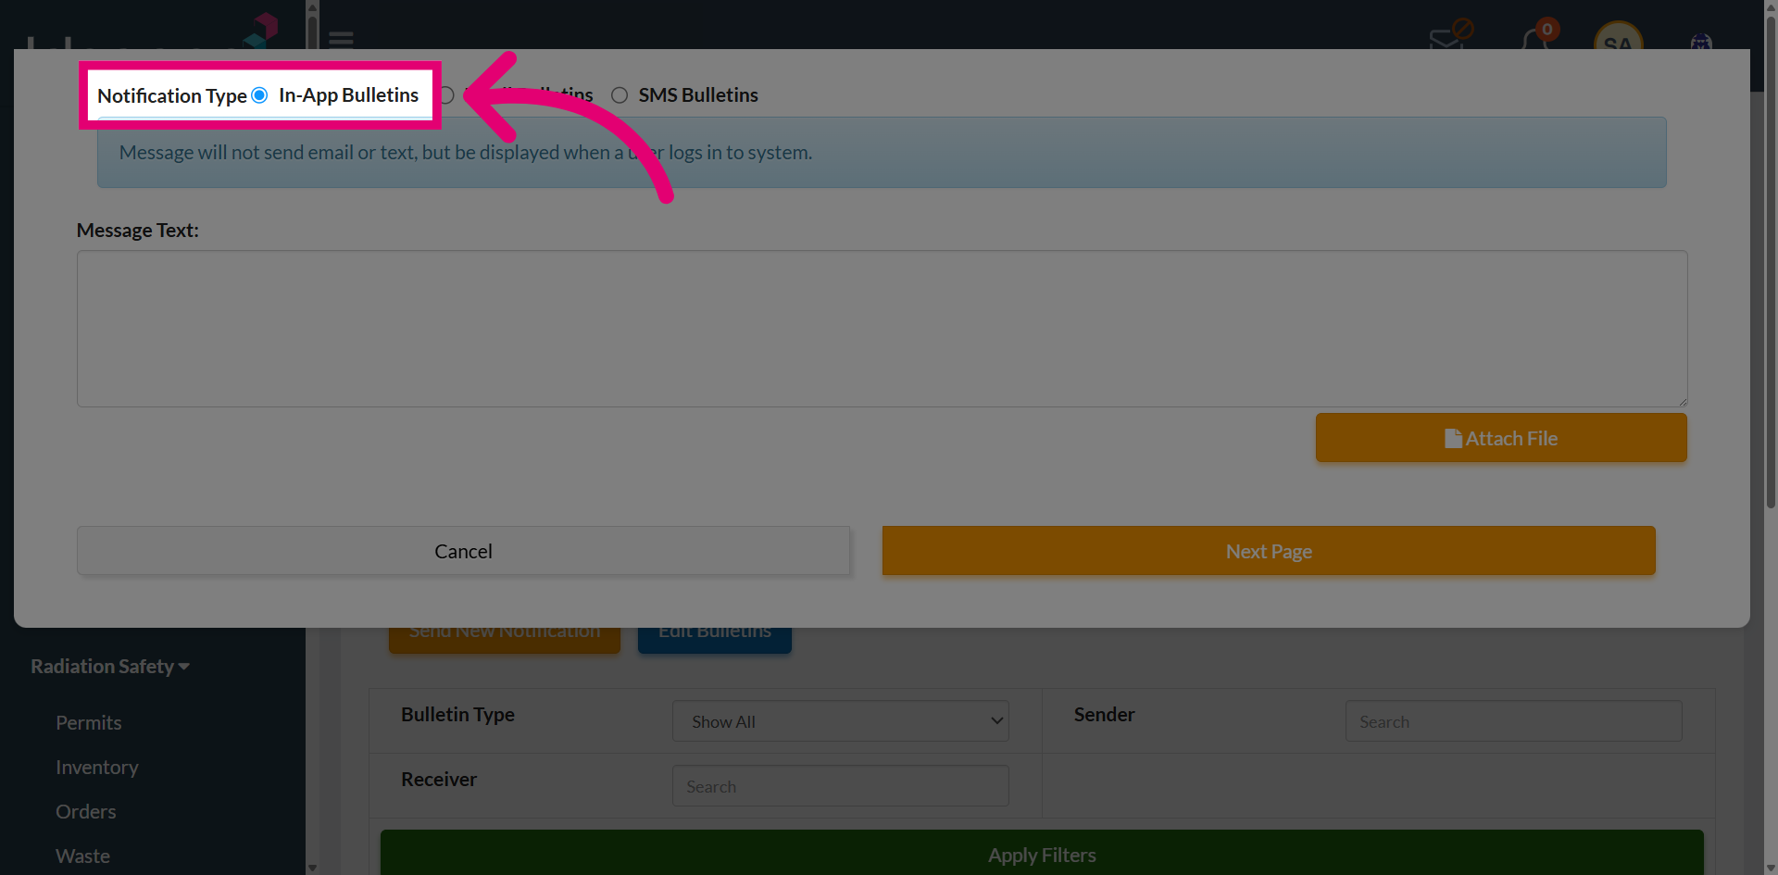Click the Attach File button

coord(1501,438)
